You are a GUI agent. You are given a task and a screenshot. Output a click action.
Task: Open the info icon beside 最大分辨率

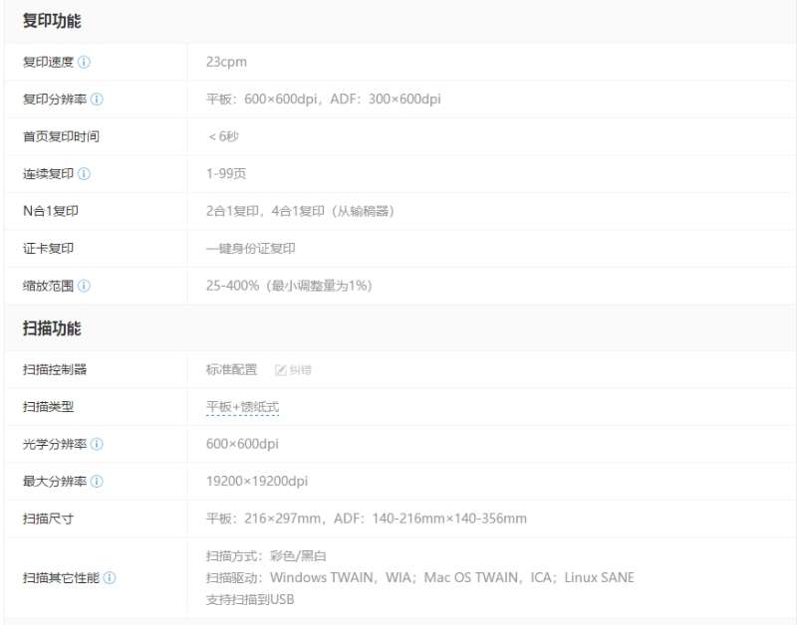point(97,482)
